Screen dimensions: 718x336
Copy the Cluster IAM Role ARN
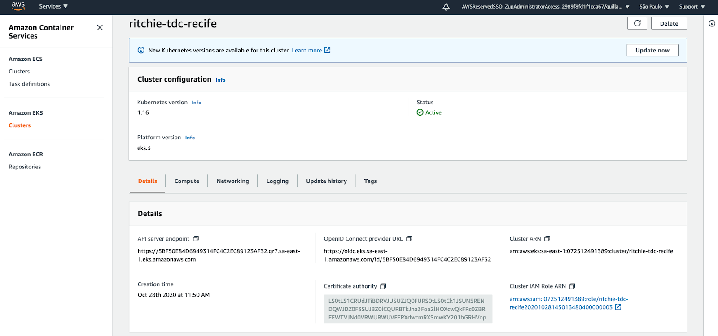click(572, 286)
